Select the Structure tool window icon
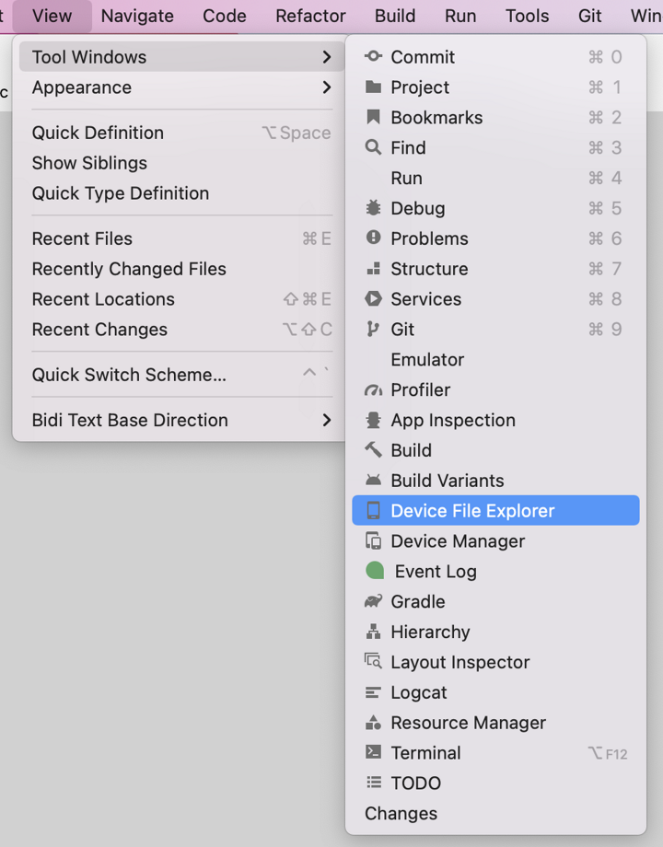 click(x=374, y=269)
